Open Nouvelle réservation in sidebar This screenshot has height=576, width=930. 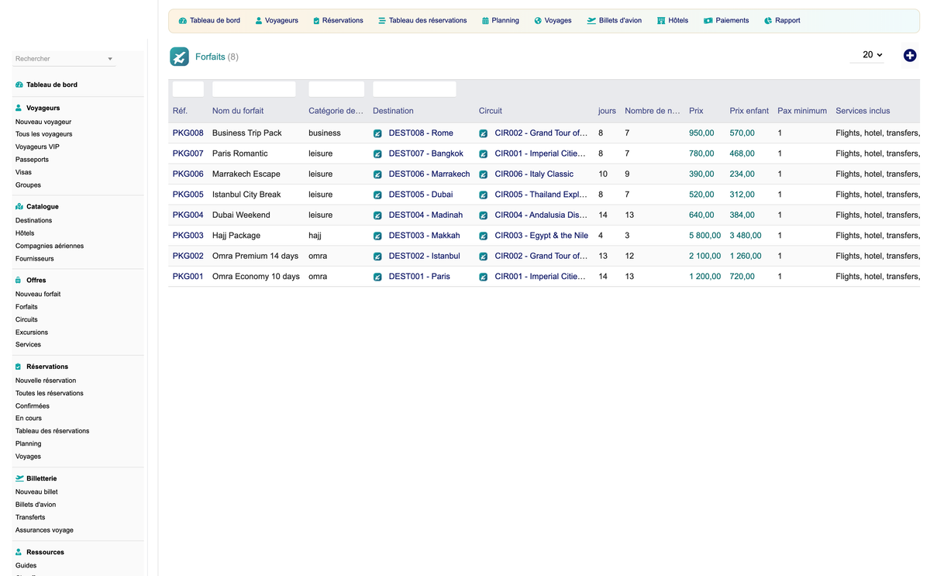point(46,381)
